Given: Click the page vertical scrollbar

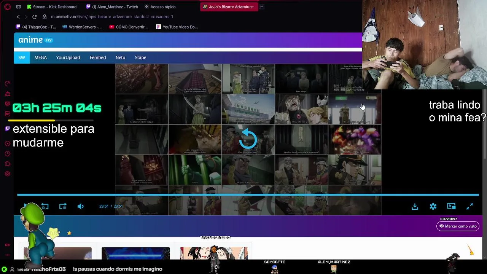Looking at the screenshot, I should pos(484,124).
